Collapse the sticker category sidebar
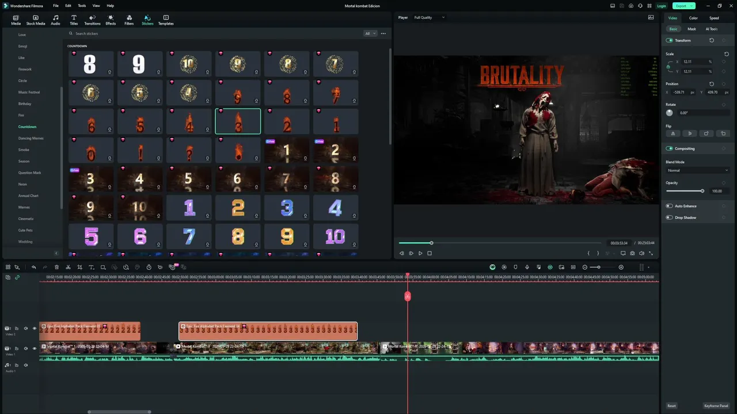Viewport: 737px width, 414px height. (x=56, y=253)
